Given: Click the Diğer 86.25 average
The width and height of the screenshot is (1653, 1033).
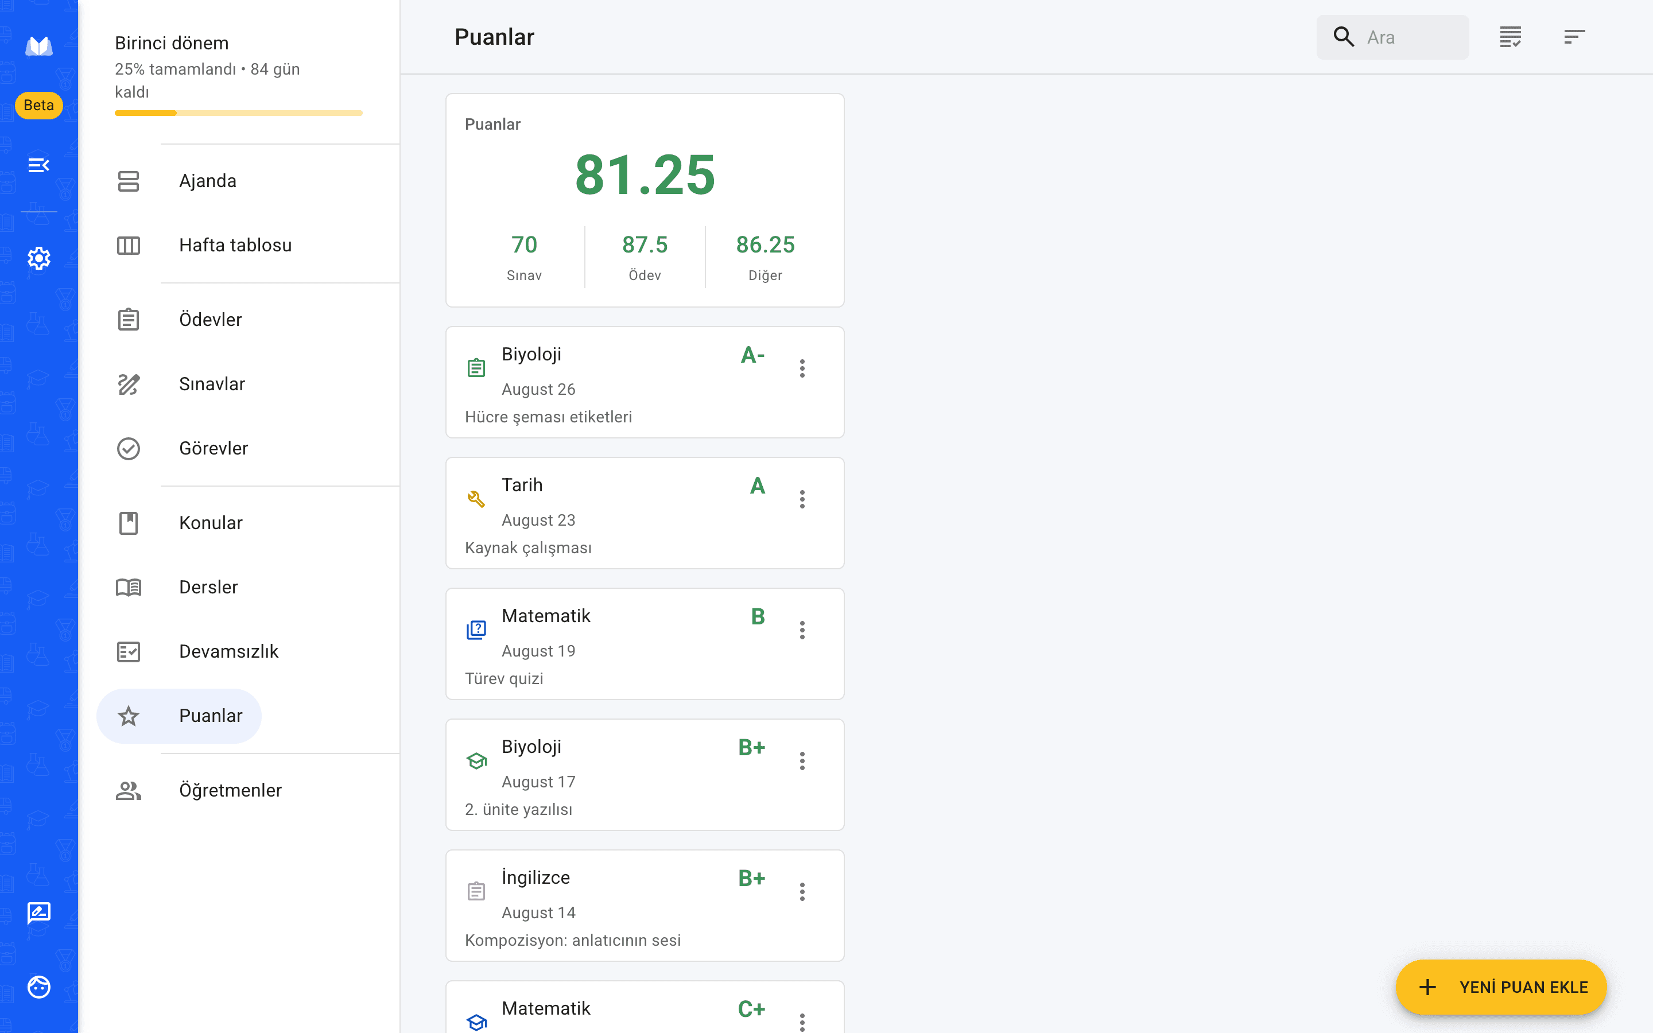Looking at the screenshot, I should coord(765,258).
